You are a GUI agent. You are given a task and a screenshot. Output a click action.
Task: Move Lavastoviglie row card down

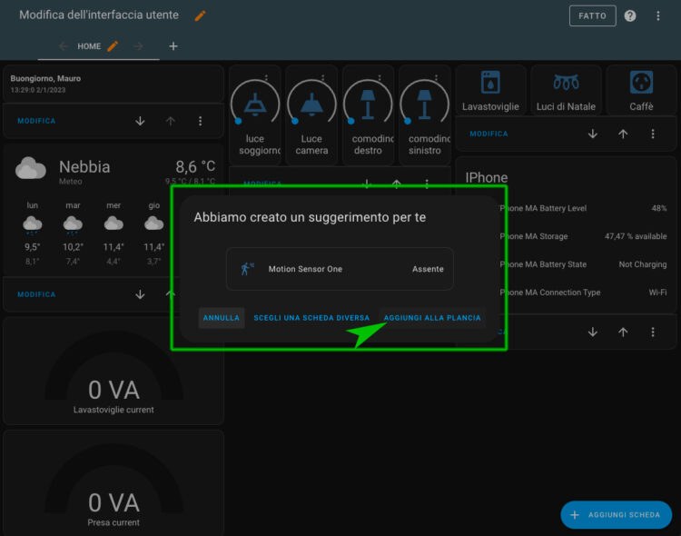point(592,134)
